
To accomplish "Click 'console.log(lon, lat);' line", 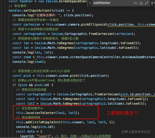I will [32, 52].
